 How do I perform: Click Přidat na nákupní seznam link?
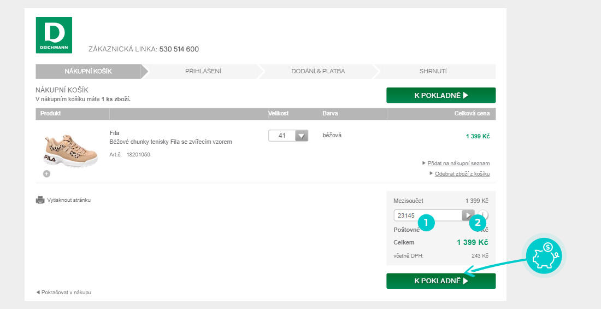(x=458, y=164)
